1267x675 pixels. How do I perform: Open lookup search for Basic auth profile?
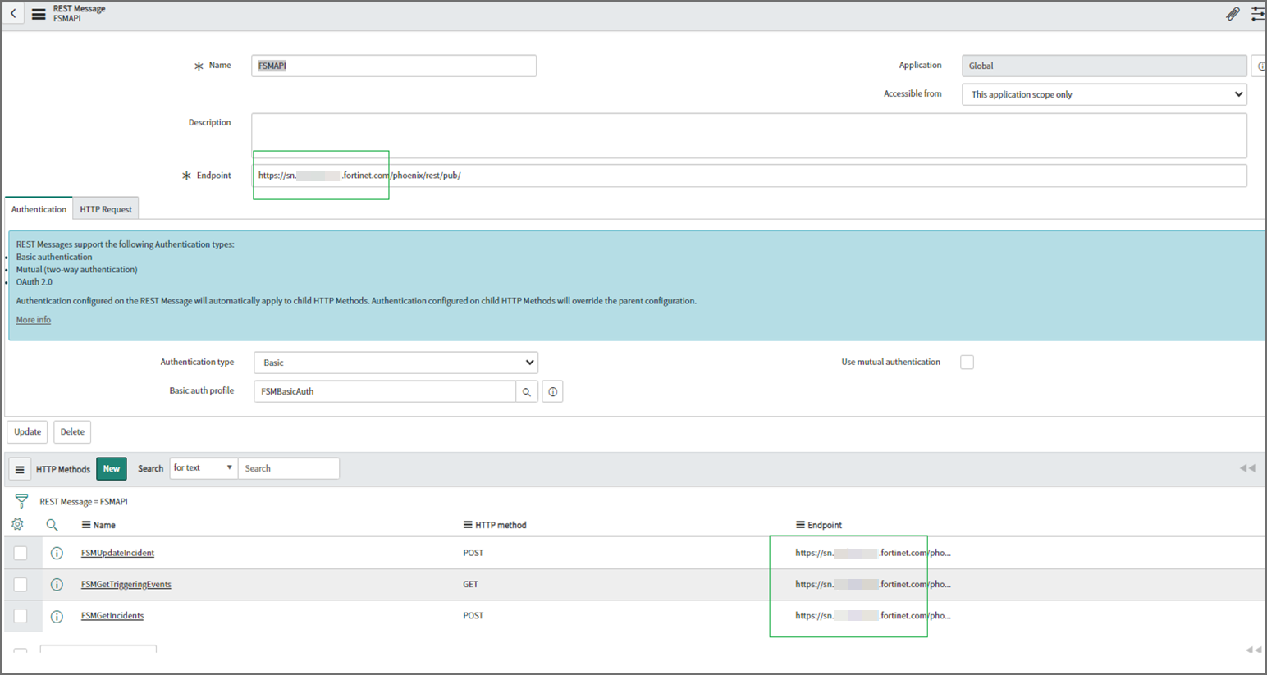tap(527, 392)
